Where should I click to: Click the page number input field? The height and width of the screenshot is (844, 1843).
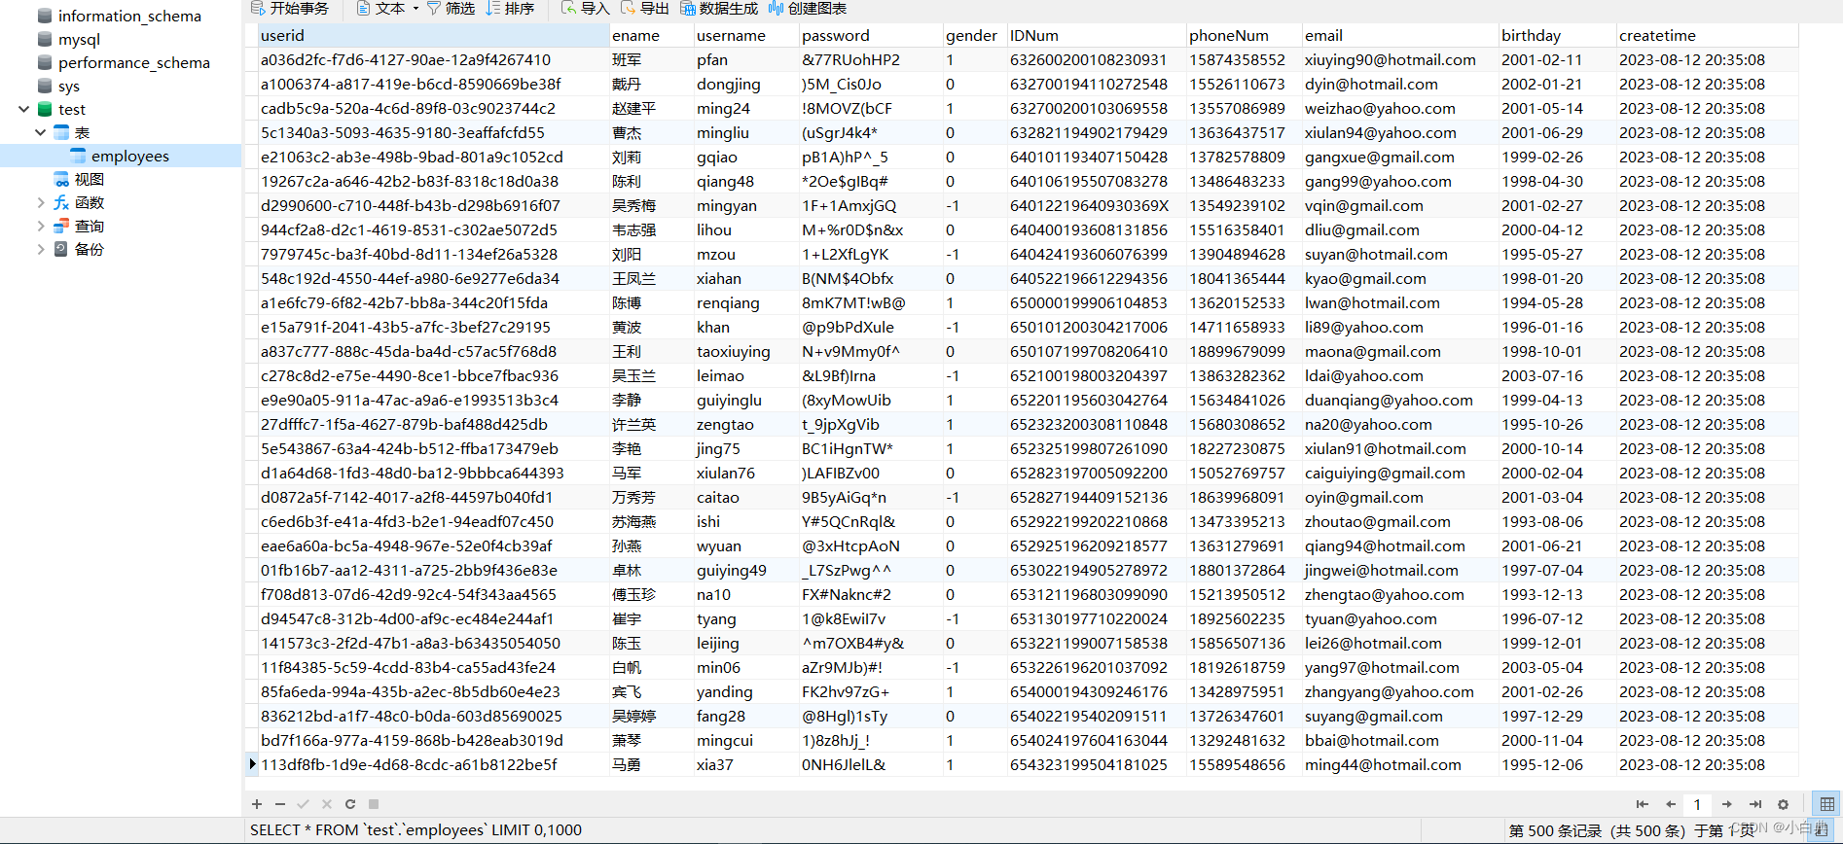pyautogui.click(x=1698, y=804)
